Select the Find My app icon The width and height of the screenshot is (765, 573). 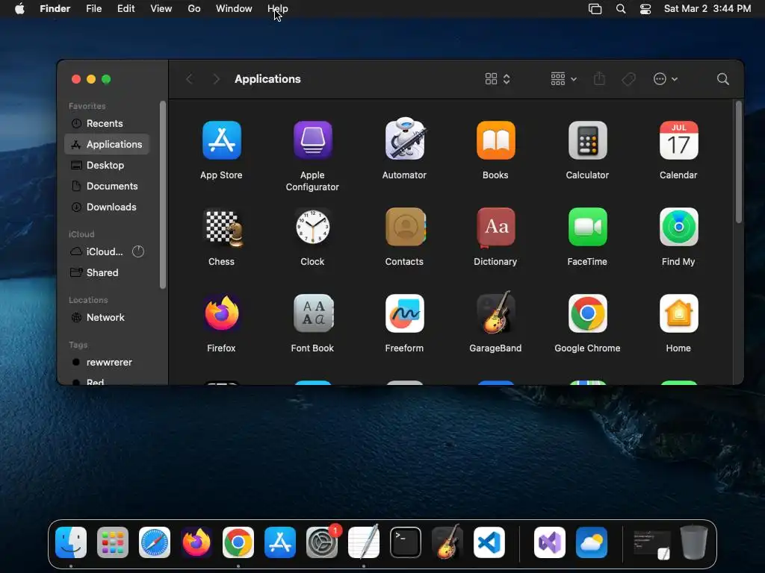678,227
